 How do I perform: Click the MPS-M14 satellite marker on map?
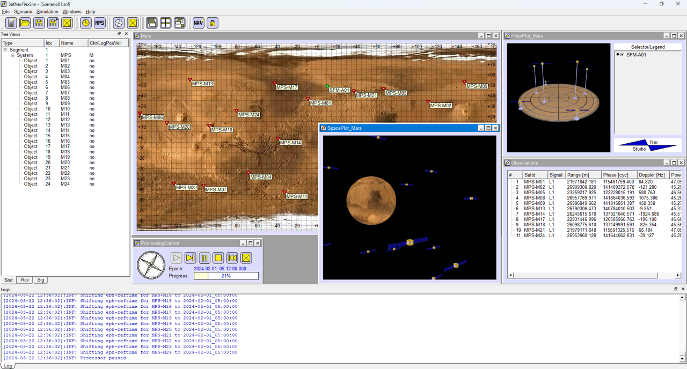point(279,139)
